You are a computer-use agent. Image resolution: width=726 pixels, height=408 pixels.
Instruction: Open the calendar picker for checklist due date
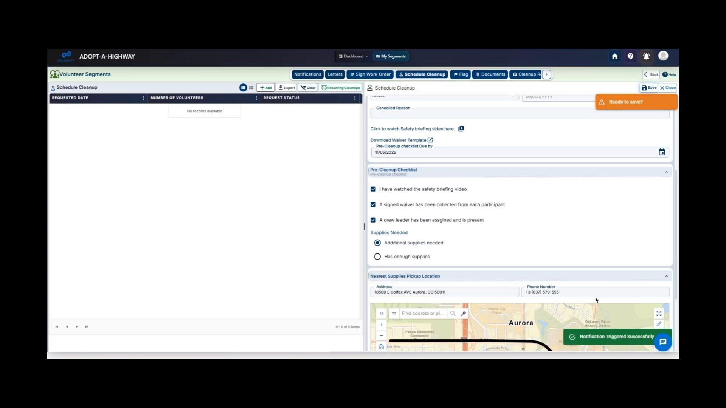point(662,152)
